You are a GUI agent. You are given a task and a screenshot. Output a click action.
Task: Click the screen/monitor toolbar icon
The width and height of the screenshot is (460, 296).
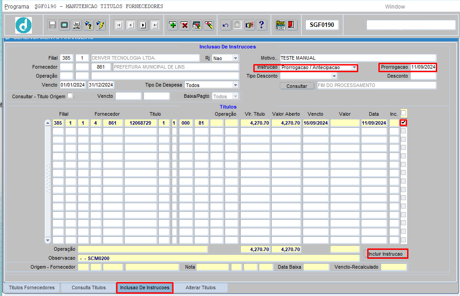point(64,25)
